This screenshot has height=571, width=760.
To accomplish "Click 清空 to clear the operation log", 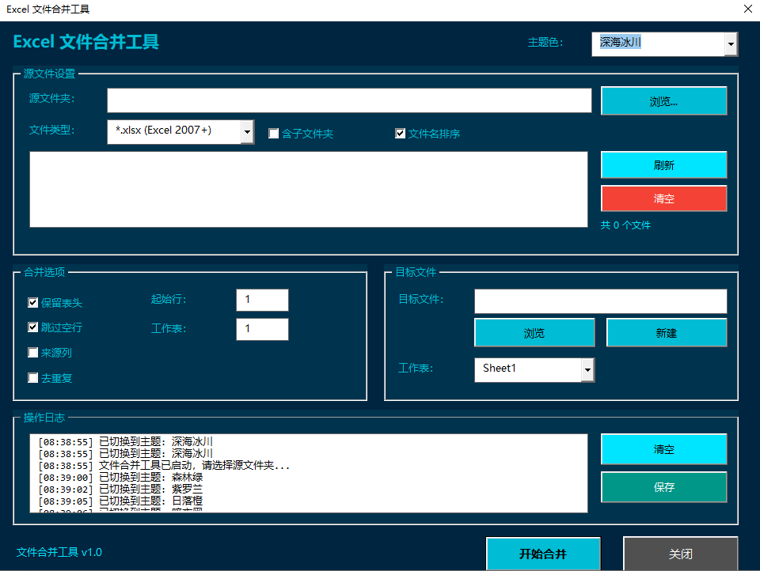I will click(x=663, y=448).
